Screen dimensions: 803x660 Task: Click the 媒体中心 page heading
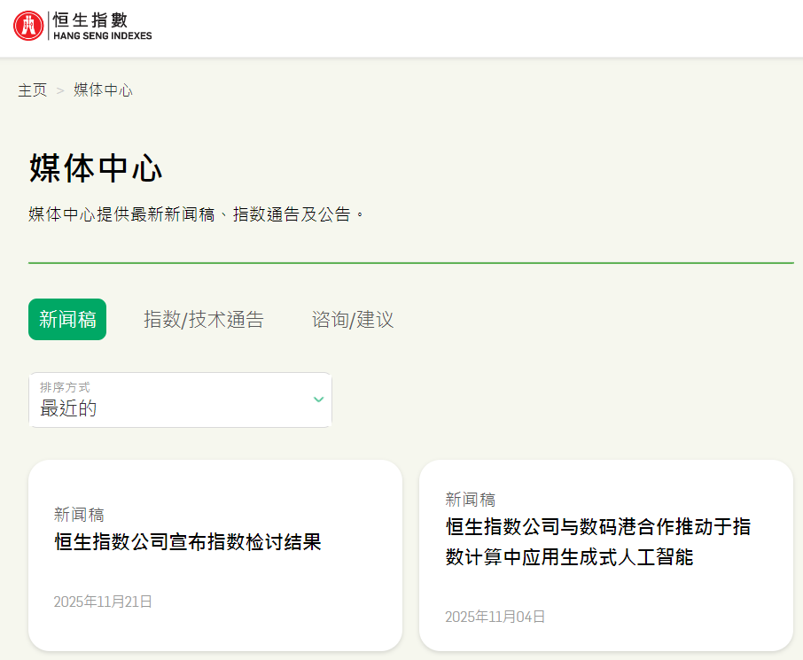(96, 168)
